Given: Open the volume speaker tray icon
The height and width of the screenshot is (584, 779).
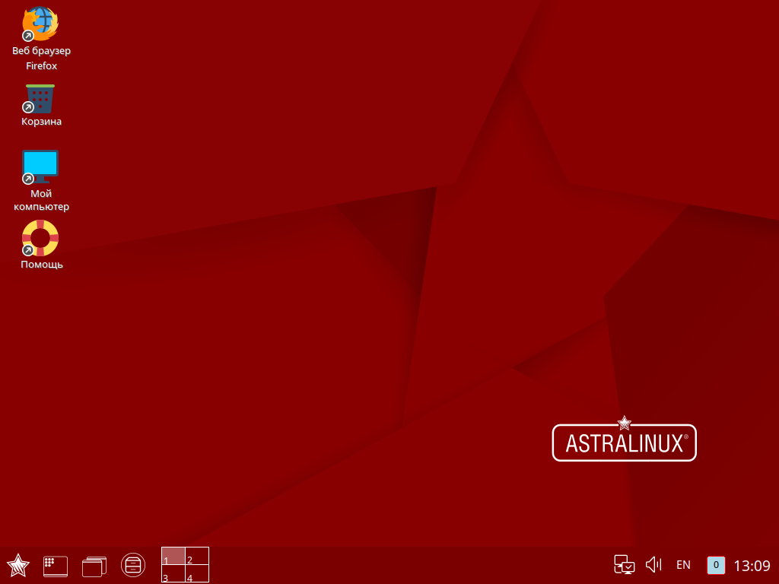Looking at the screenshot, I should coord(653,565).
